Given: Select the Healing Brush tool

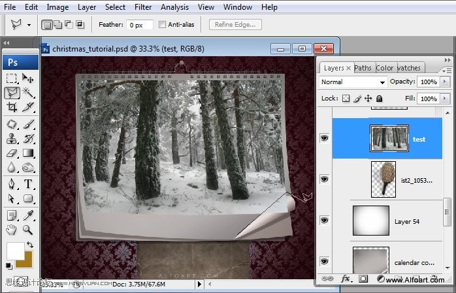Looking at the screenshot, I should click(x=12, y=124).
